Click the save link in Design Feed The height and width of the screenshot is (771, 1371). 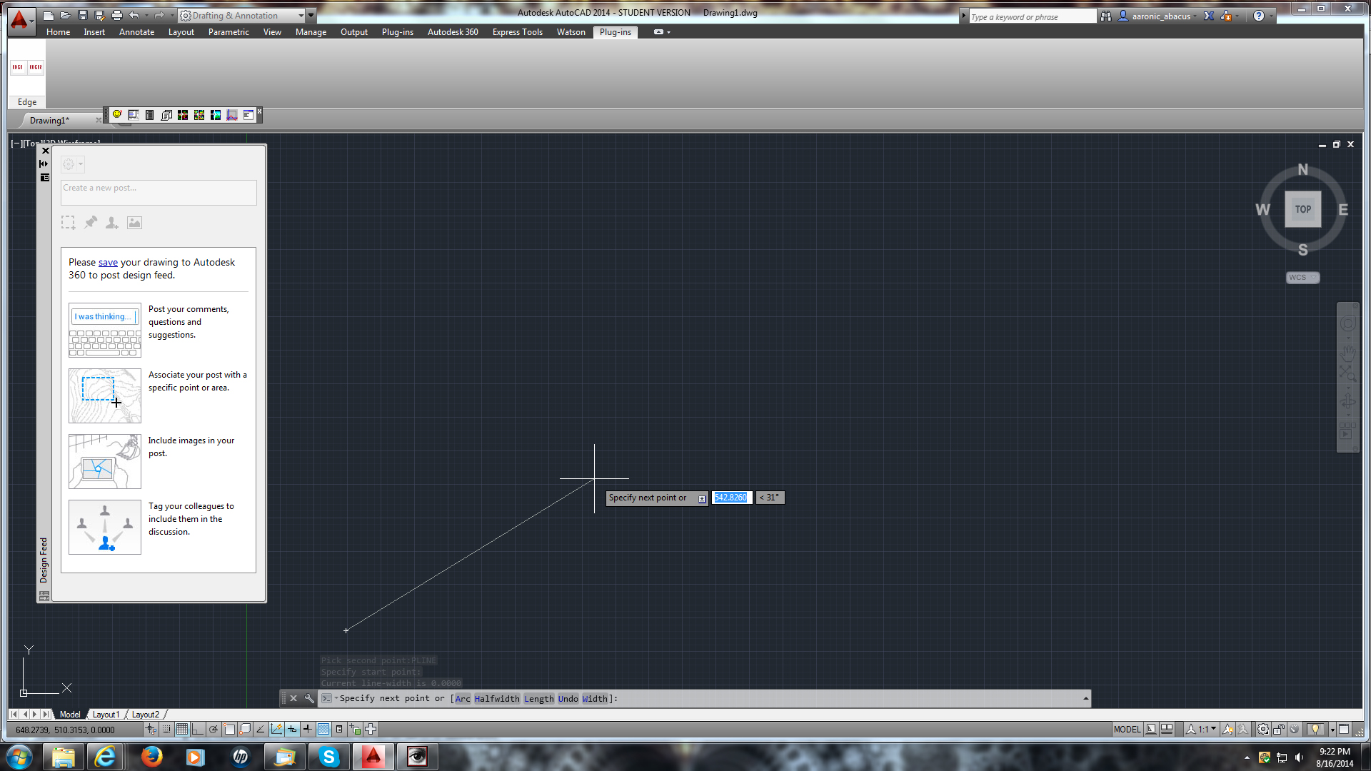pyautogui.click(x=108, y=262)
